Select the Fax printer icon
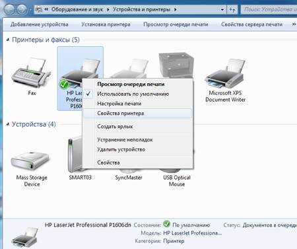This screenshot has width=297, height=249. (x=32, y=73)
